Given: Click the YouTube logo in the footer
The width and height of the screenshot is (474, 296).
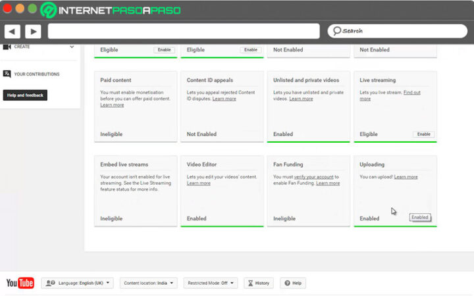Looking at the screenshot, I should (20, 283).
